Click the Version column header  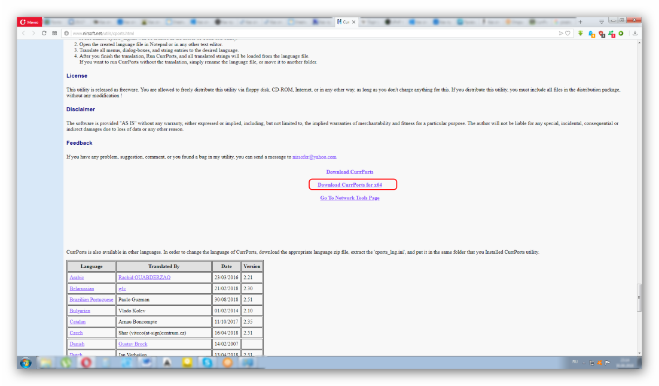coord(252,266)
